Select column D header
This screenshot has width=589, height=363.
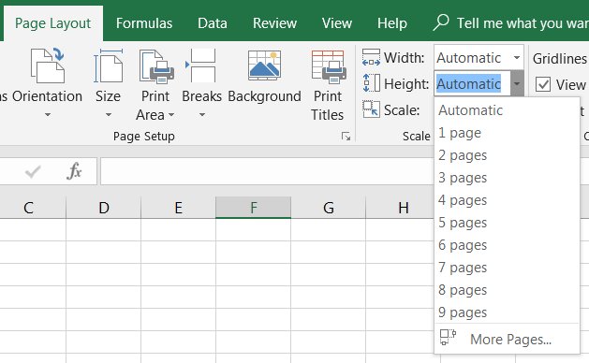104,208
